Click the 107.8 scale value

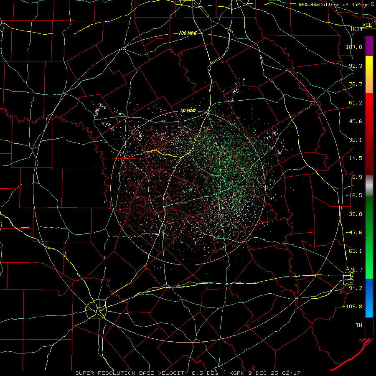[x=354, y=47]
